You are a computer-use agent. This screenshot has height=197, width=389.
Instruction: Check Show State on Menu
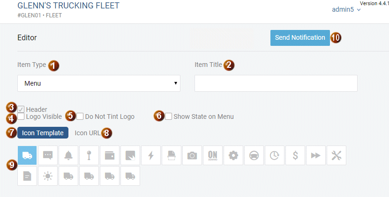168,116
